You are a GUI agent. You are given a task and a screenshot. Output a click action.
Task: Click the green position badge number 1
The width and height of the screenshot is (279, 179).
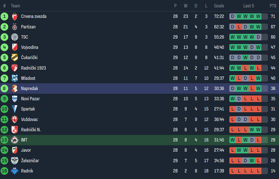click(x=4, y=17)
